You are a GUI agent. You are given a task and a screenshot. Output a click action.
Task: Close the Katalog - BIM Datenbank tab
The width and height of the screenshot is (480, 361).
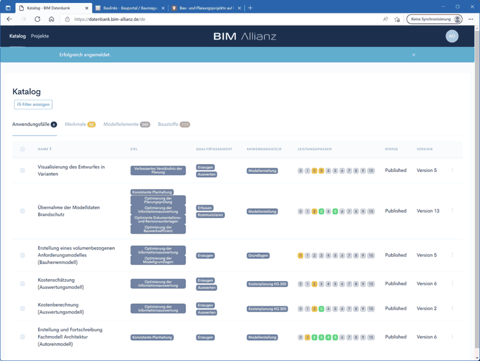[86, 8]
